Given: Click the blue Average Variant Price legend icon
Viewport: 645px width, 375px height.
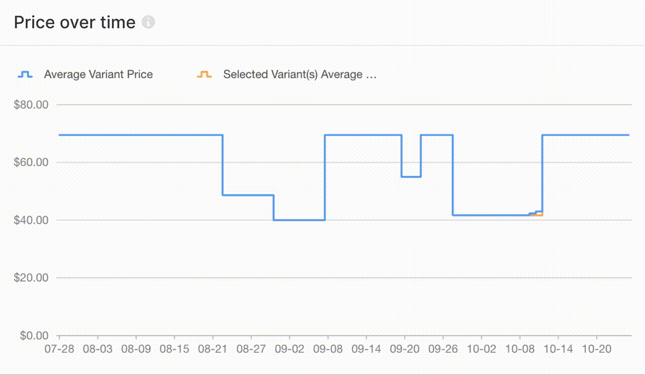Looking at the screenshot, I should tap(25, 75).
